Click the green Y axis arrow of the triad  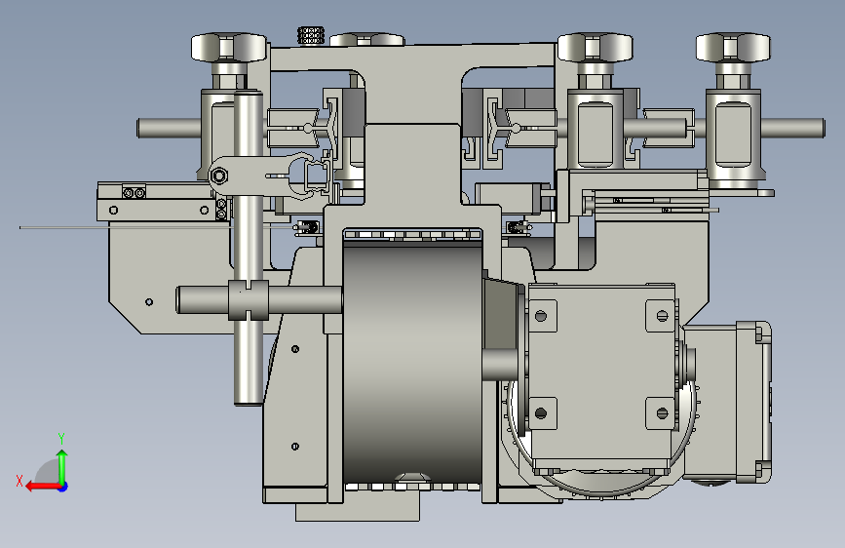coord(62,466)
